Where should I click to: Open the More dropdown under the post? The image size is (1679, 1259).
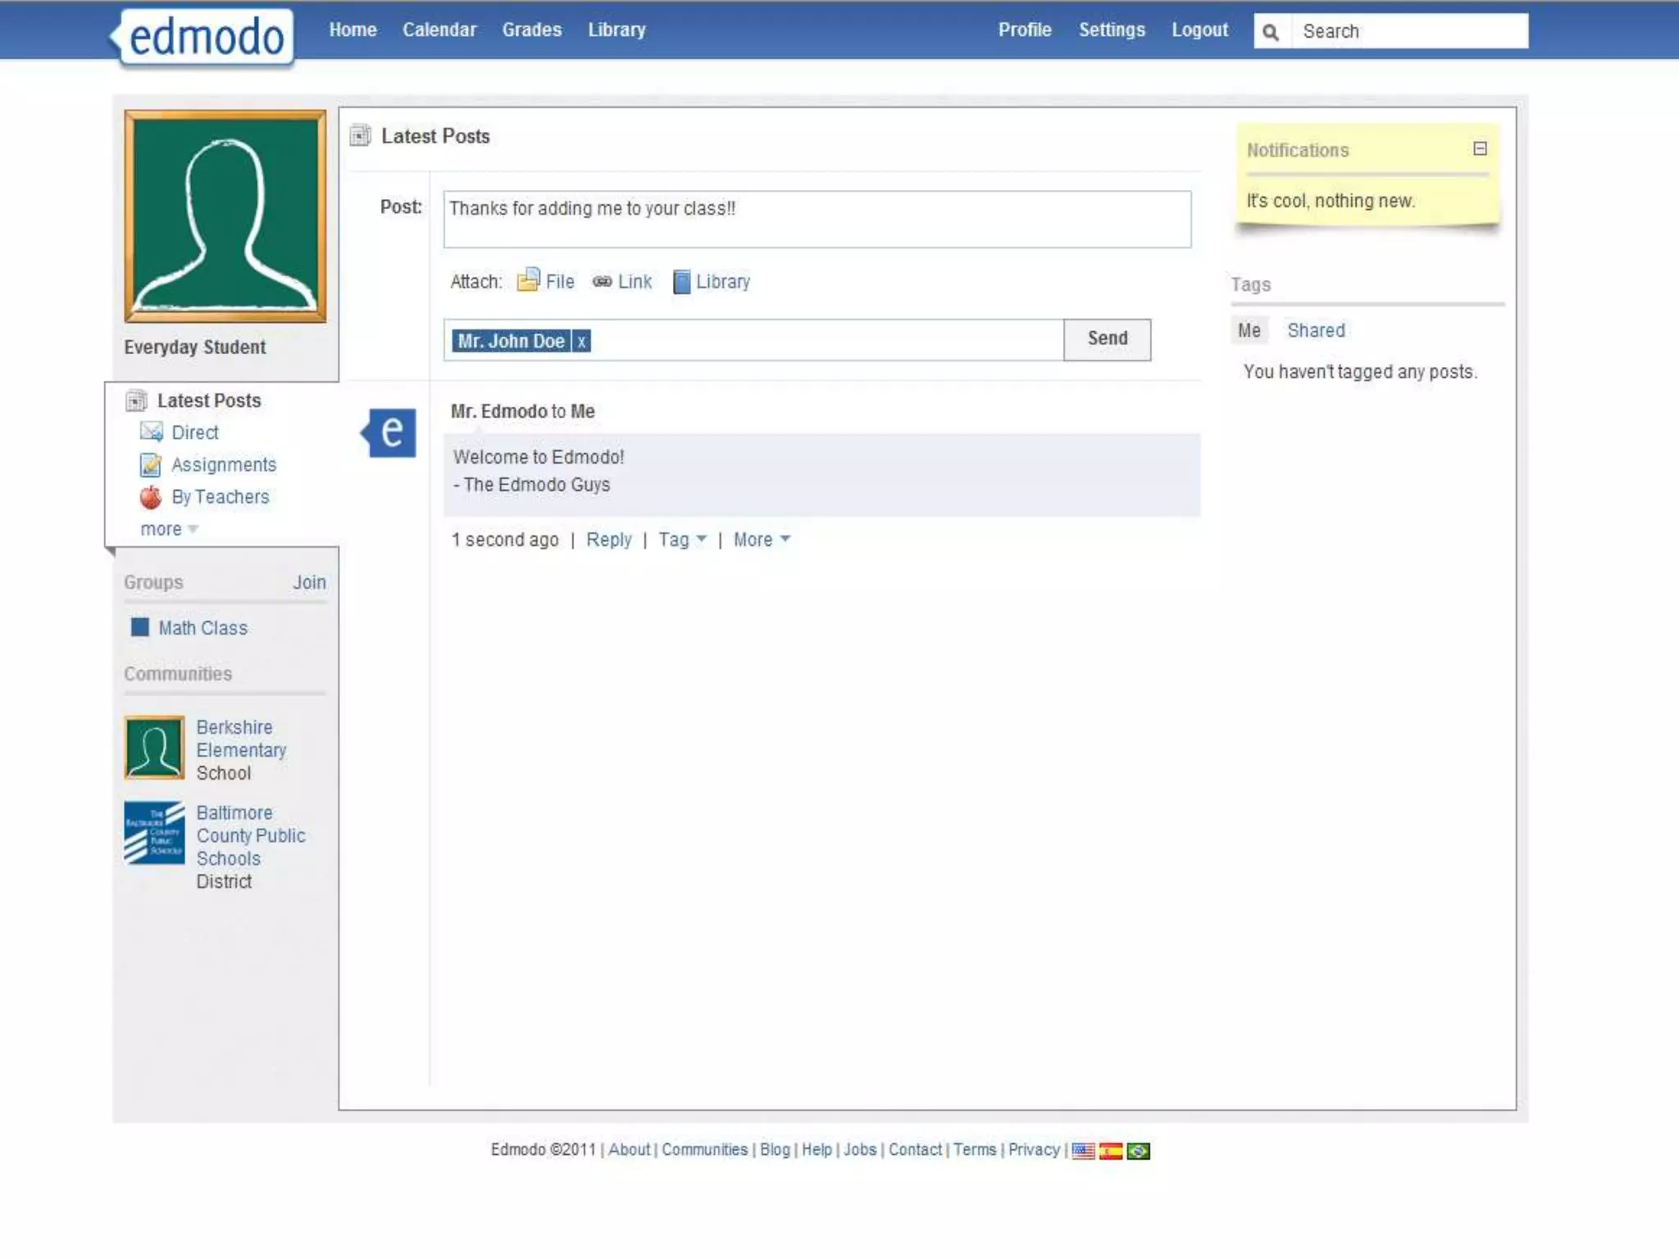click(x=761, y=539)
